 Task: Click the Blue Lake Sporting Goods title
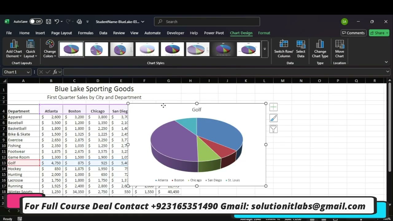94,89
